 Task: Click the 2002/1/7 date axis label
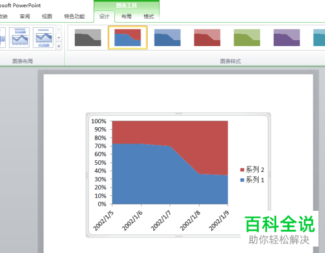click(161, 221)
